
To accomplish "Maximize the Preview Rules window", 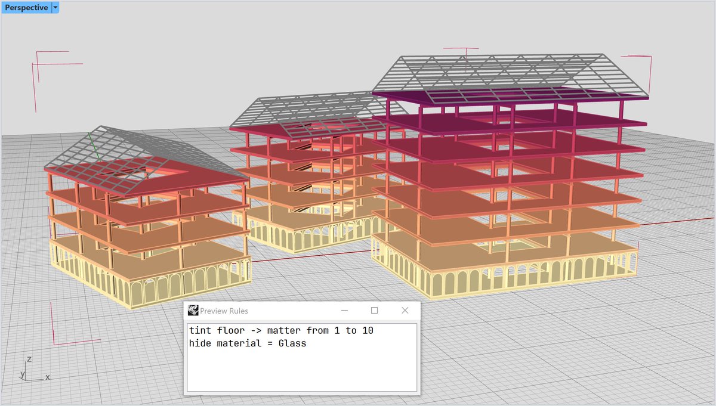I will [x=375, y=310].
